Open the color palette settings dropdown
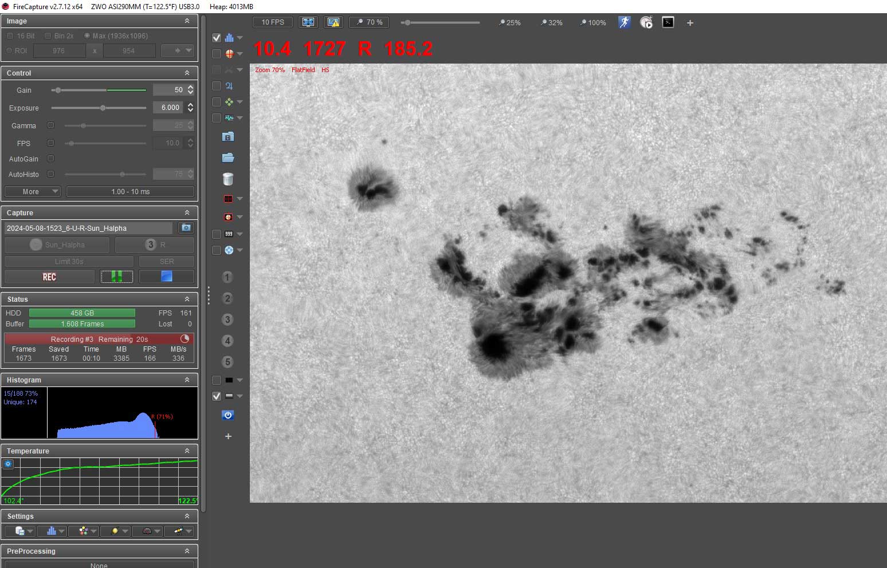The image size is (887, 568). [84, 531]
